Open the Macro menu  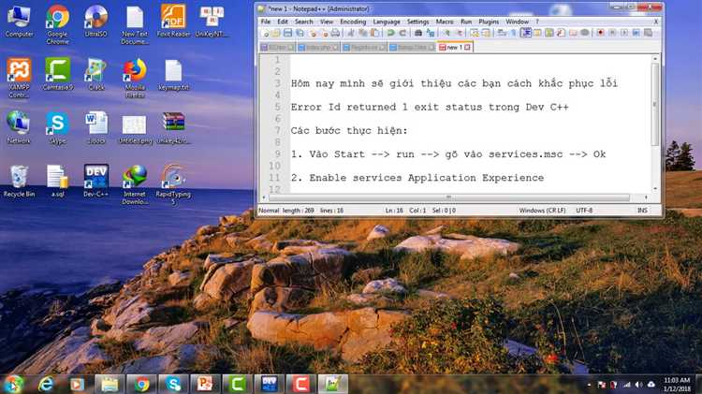(445, 22)
